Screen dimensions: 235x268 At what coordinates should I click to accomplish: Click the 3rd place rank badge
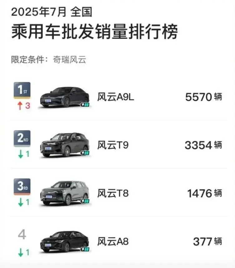tap(22, 186)
